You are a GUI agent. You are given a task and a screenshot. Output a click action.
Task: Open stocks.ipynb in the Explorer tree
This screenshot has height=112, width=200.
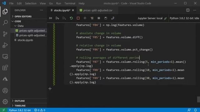point(29,40)
